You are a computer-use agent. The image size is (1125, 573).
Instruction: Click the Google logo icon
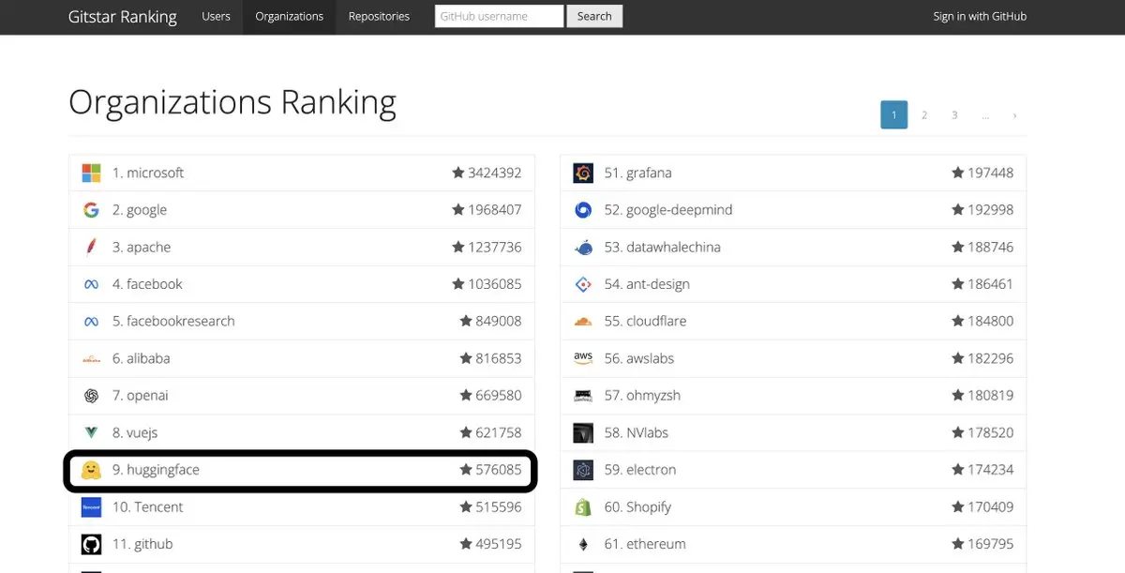[91, 210]
